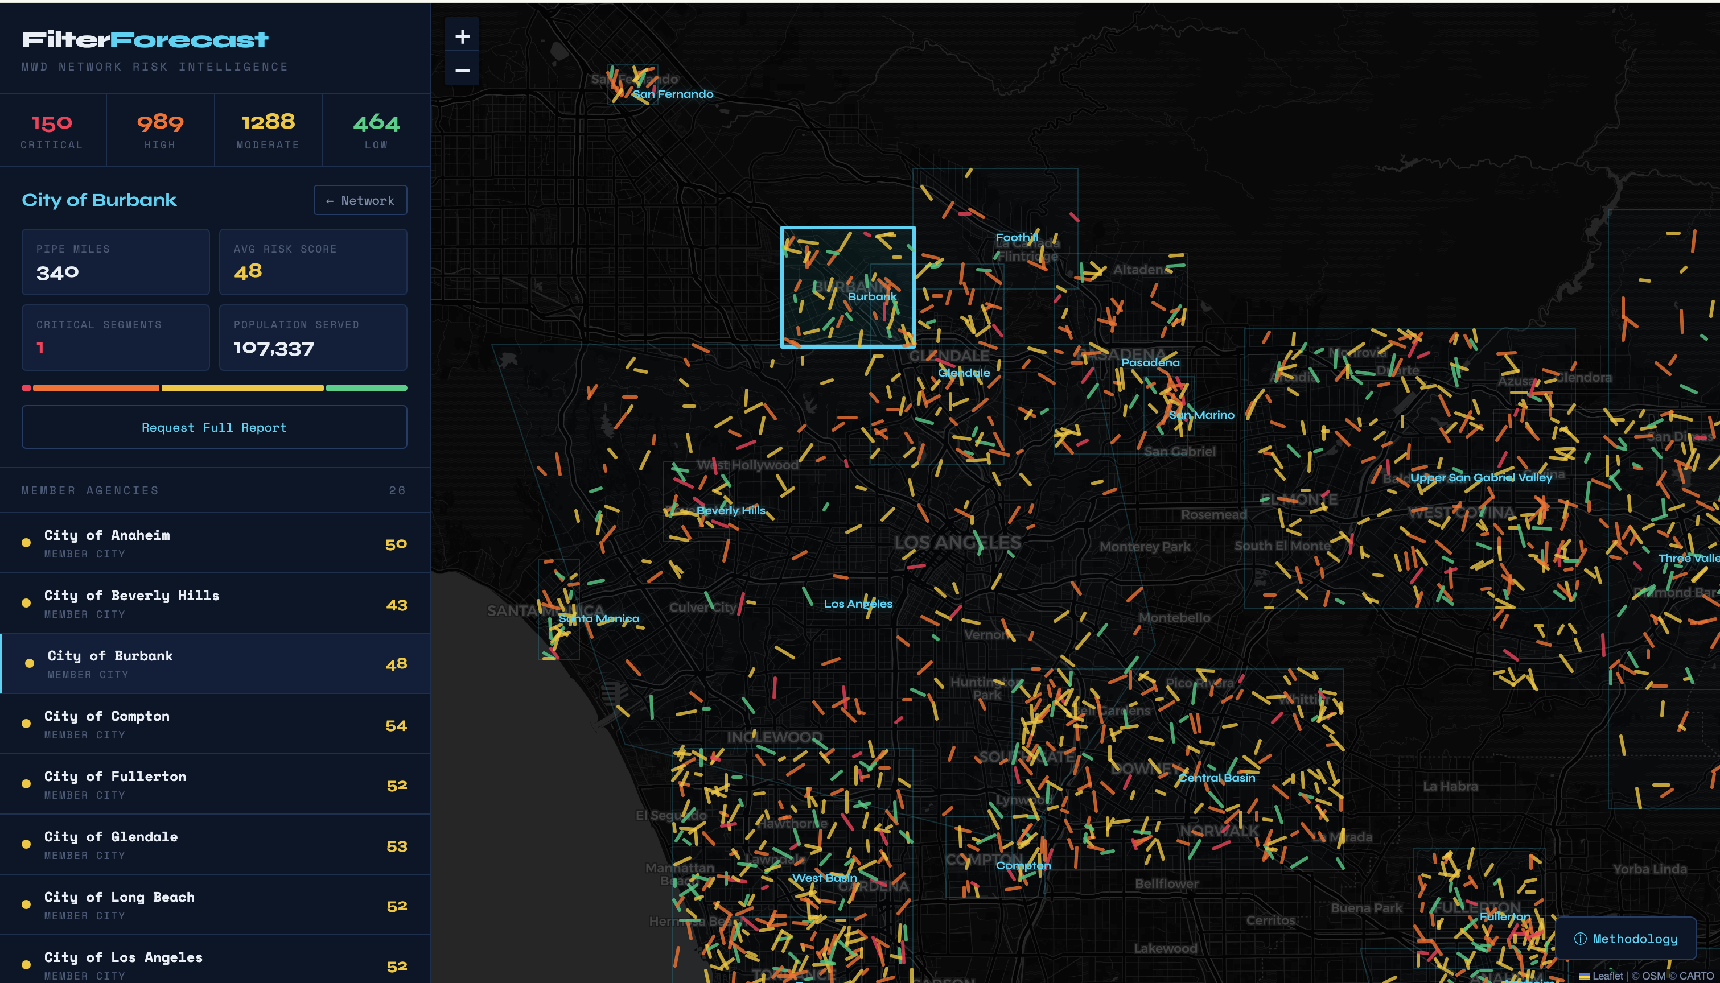Open the Methodology panel
Viewport: 1720px width, 983px height.
coord(1626,939)
